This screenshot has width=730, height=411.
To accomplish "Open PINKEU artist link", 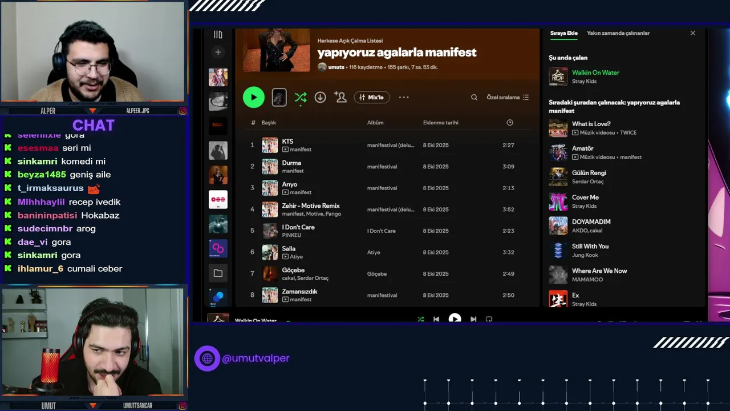I will click(291, 235).
